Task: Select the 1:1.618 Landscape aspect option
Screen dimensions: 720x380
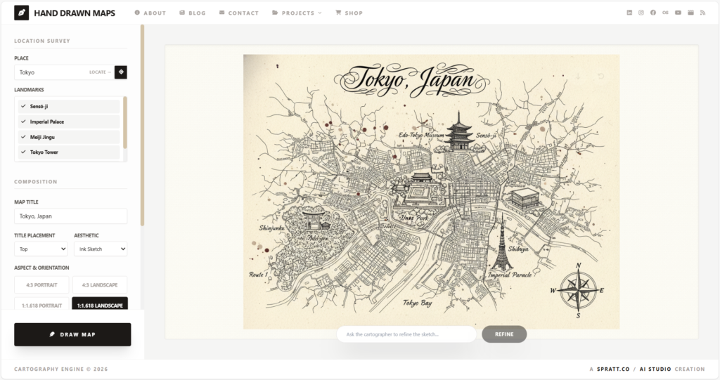Action: (100, 304)
